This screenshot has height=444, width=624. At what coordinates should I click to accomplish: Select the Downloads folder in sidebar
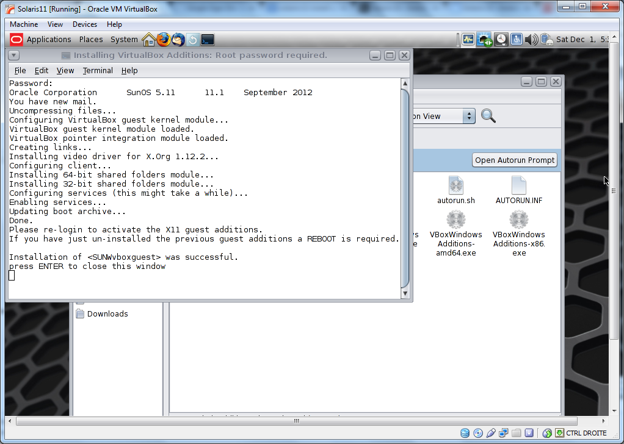pyautogui.click(x=107, y=314)
